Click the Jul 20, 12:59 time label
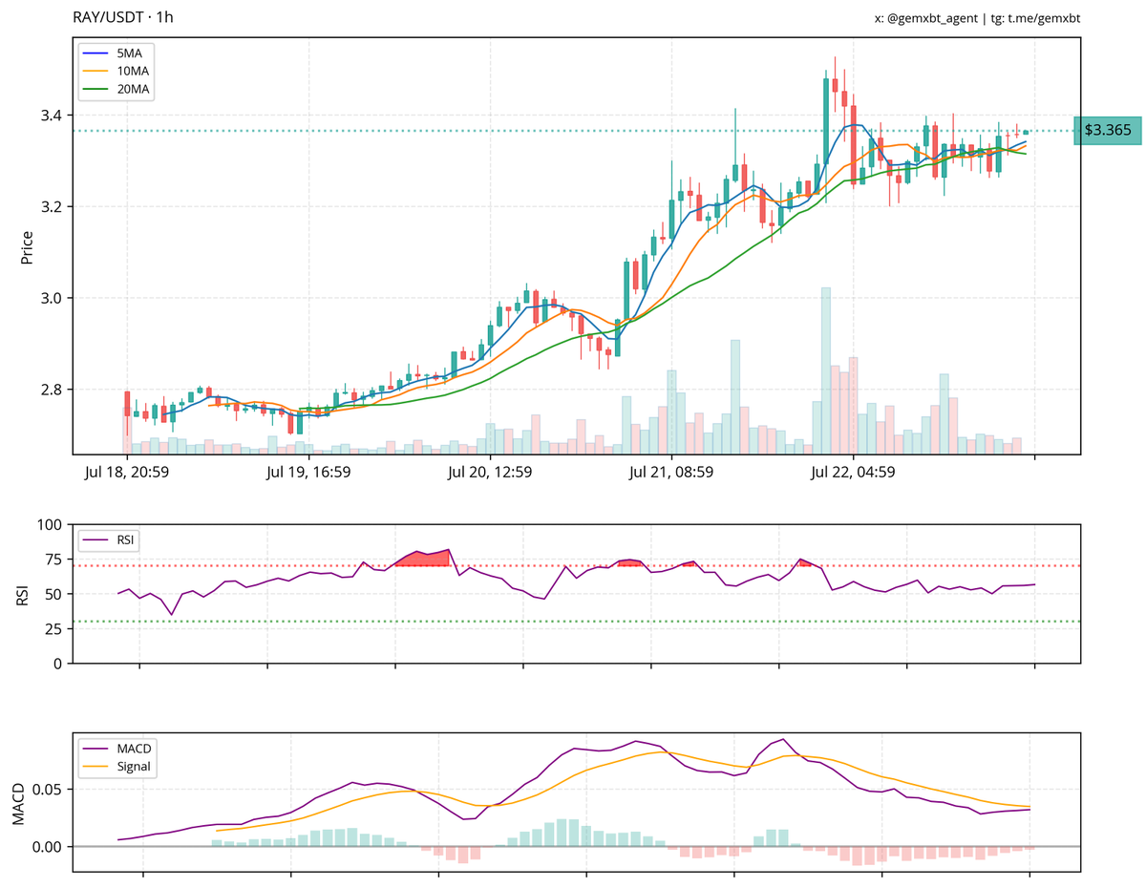1146x888 pixels. click(x=490, y=472)
